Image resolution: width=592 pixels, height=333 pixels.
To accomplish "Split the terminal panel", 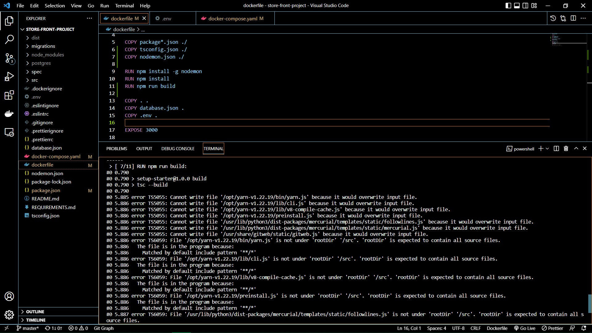I will pos(556,149).
